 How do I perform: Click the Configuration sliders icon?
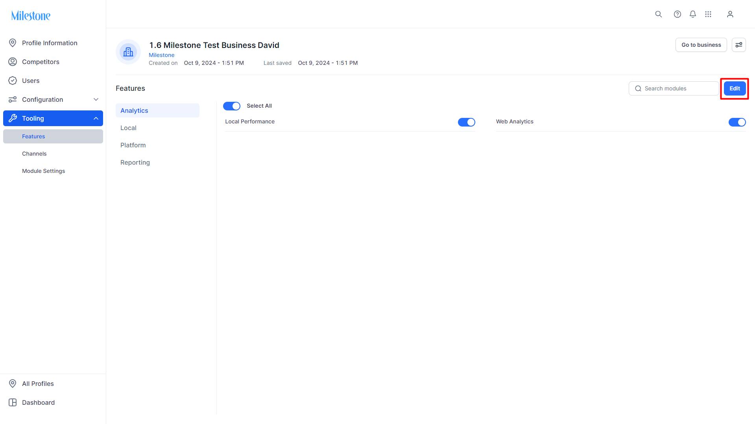click(x=13, y=99)
